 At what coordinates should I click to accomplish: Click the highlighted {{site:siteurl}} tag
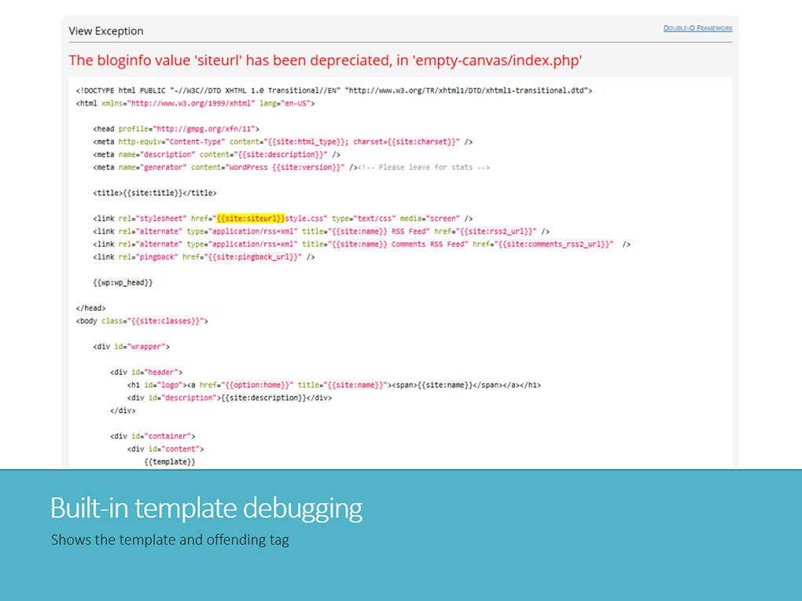pos(251,219)
